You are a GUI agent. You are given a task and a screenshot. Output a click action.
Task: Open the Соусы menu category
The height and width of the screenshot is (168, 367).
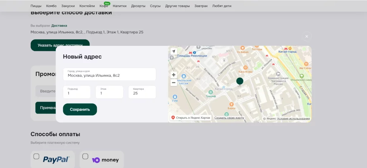click(x=155, y=6)
